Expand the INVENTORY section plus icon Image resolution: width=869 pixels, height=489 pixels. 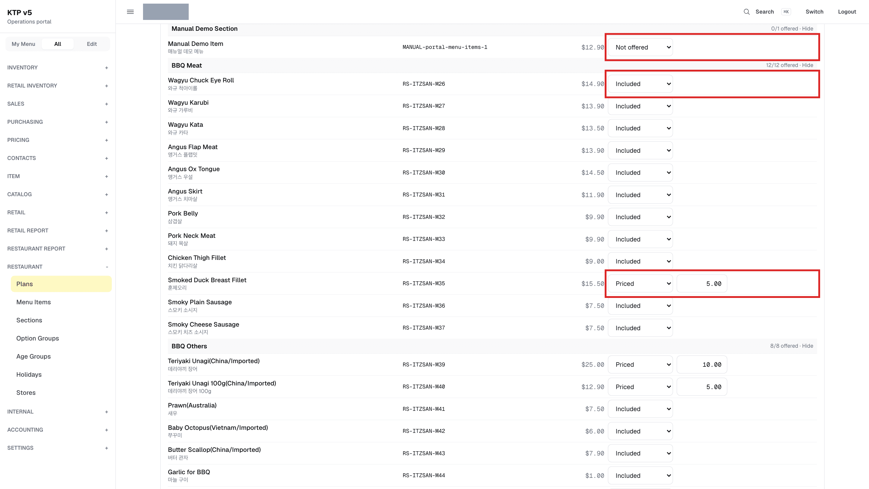point(107,68)
